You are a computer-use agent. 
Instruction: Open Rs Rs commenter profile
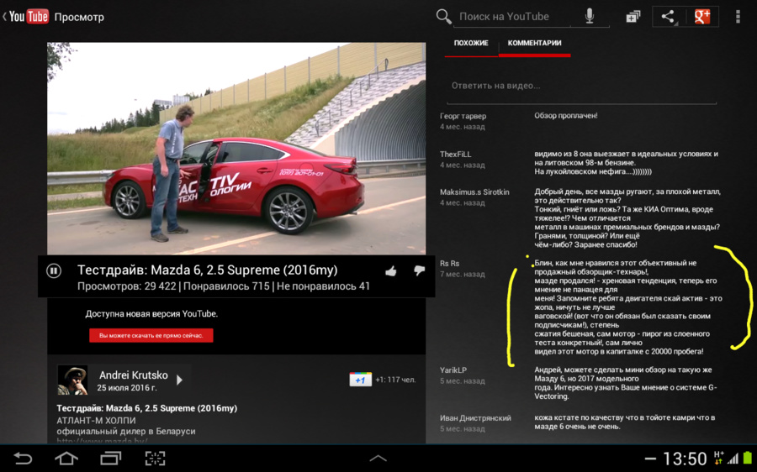449,263
